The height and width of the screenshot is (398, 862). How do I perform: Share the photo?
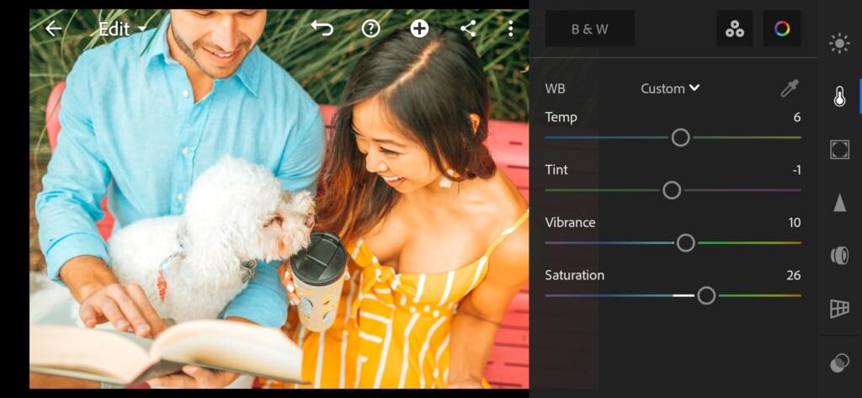[x=468, y=29]
